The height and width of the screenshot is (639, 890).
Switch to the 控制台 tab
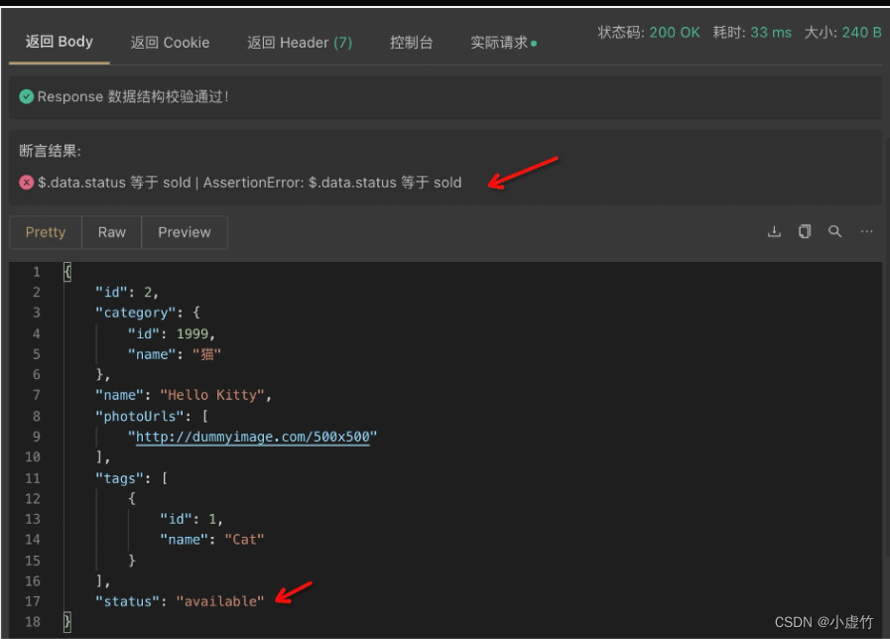pos(411,43)
